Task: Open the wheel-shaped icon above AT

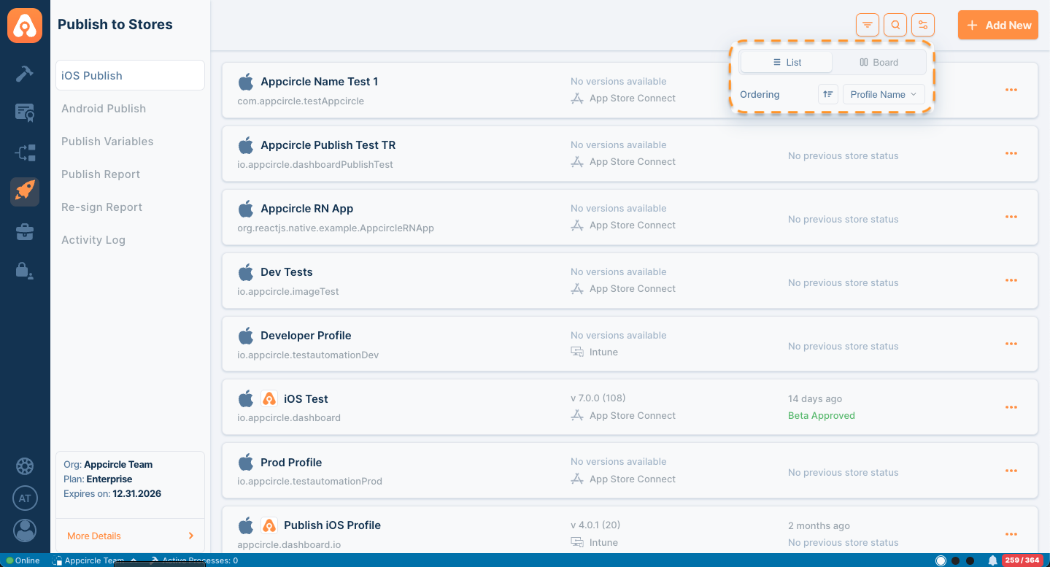Action: click(25, 466)
